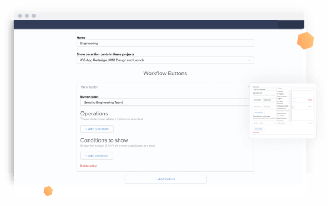Click the large orange hexagon icon
The image size is (328, 206).
pyautogui.click(x=306, y=40)
